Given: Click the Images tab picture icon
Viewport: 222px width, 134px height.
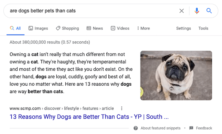Looking at the screenshot, I should tap(31, 28).
